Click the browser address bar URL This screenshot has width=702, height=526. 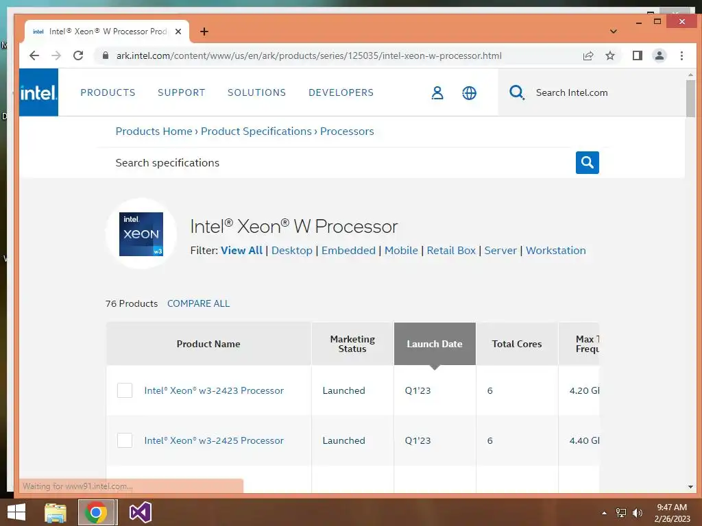coord(309,55)
